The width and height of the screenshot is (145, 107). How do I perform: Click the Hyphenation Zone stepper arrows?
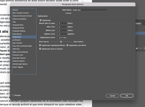click(x=57, y=37)
